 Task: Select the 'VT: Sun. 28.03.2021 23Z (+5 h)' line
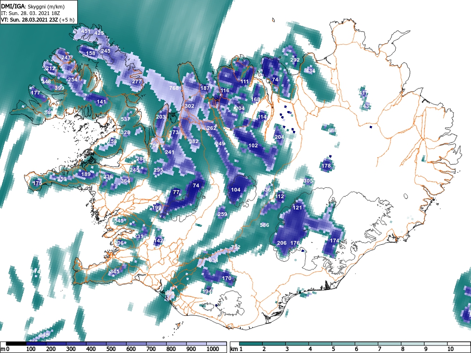click(38, 20)
